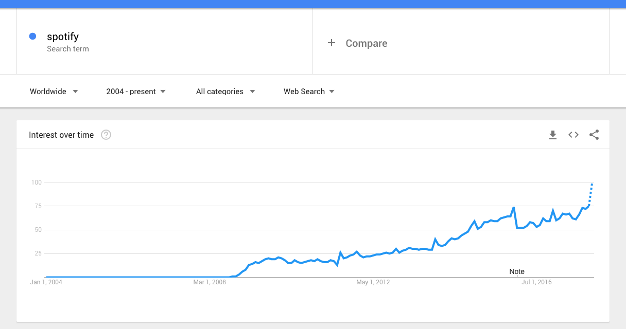The image size is (626, 329).
Task: Click the Search term subtitle
Action: tap(68, 49)
